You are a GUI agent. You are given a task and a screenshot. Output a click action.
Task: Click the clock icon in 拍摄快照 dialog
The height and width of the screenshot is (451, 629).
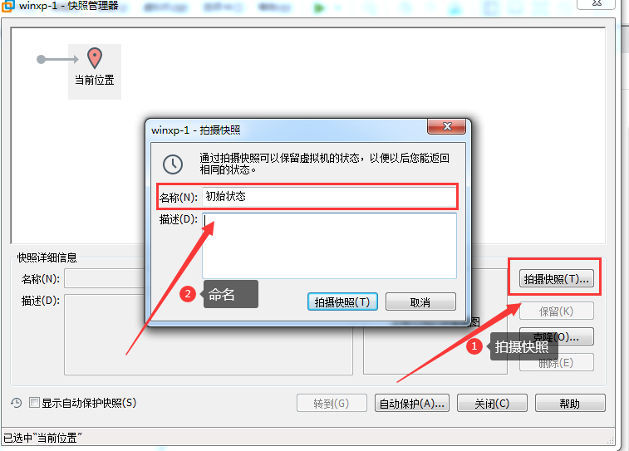click(173, 164)
